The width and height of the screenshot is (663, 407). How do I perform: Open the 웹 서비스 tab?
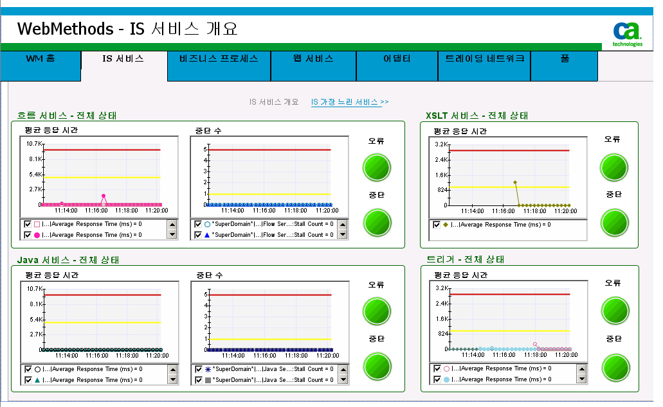click(x=313, y=66)
